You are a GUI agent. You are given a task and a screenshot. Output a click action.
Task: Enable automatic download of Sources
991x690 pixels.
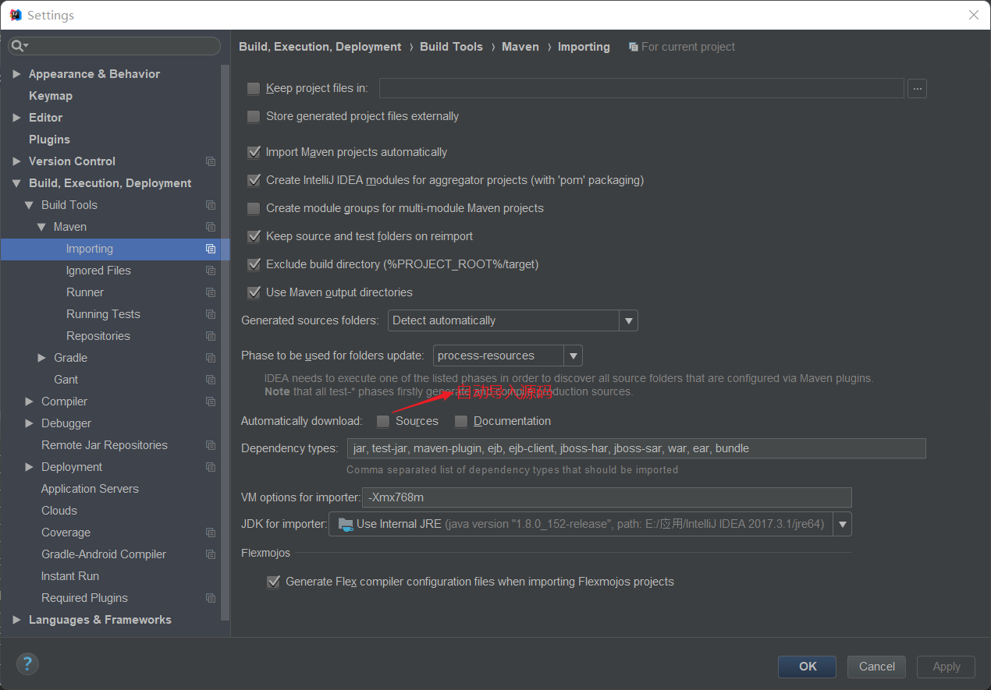click(x=383, y=421)
